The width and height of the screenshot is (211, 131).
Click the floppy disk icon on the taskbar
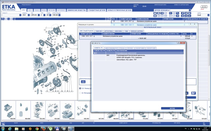point(57,129)
